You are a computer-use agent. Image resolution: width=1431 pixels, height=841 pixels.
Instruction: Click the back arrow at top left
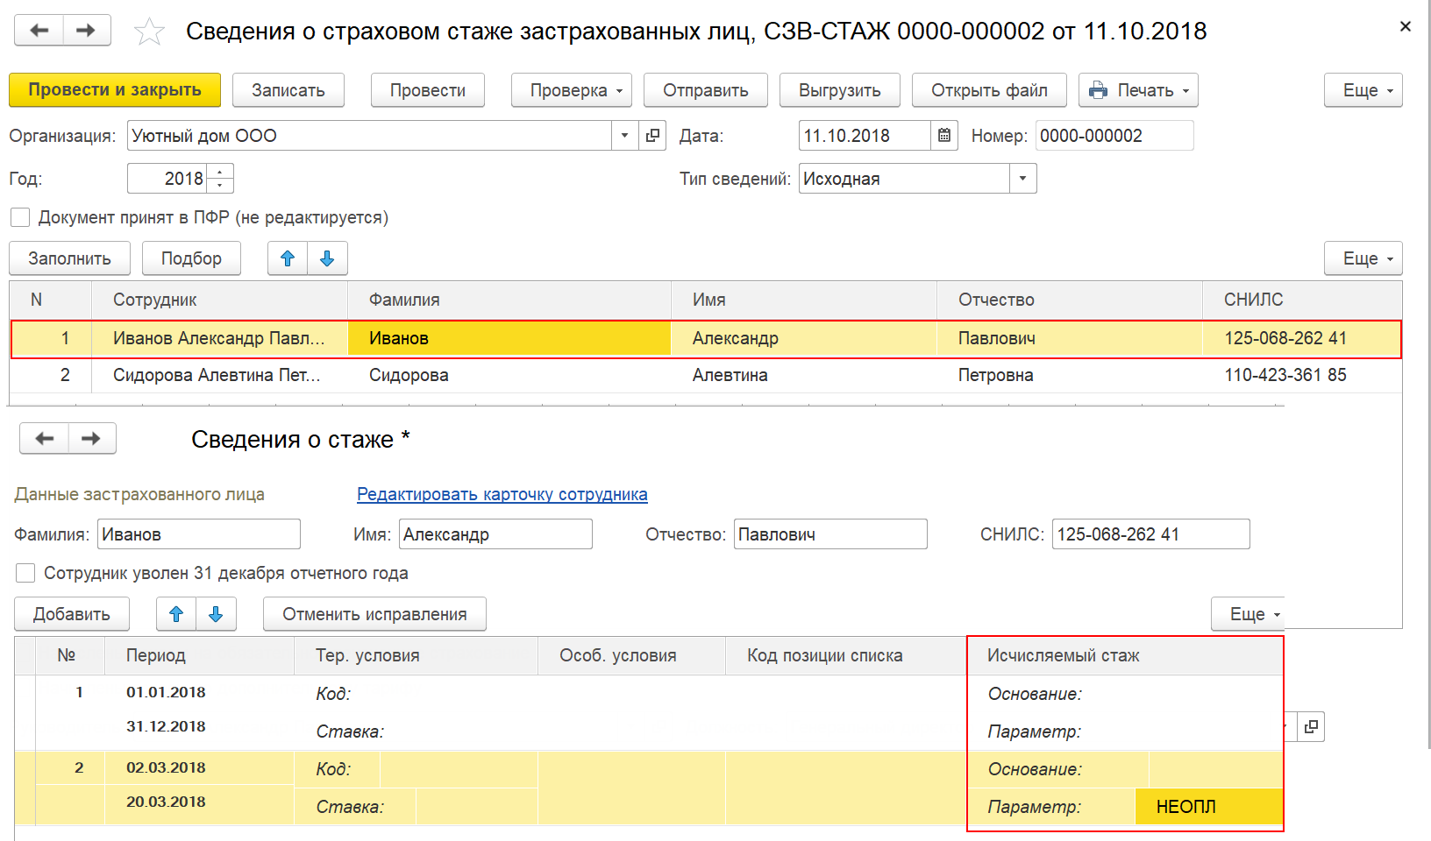coord(39,31)
